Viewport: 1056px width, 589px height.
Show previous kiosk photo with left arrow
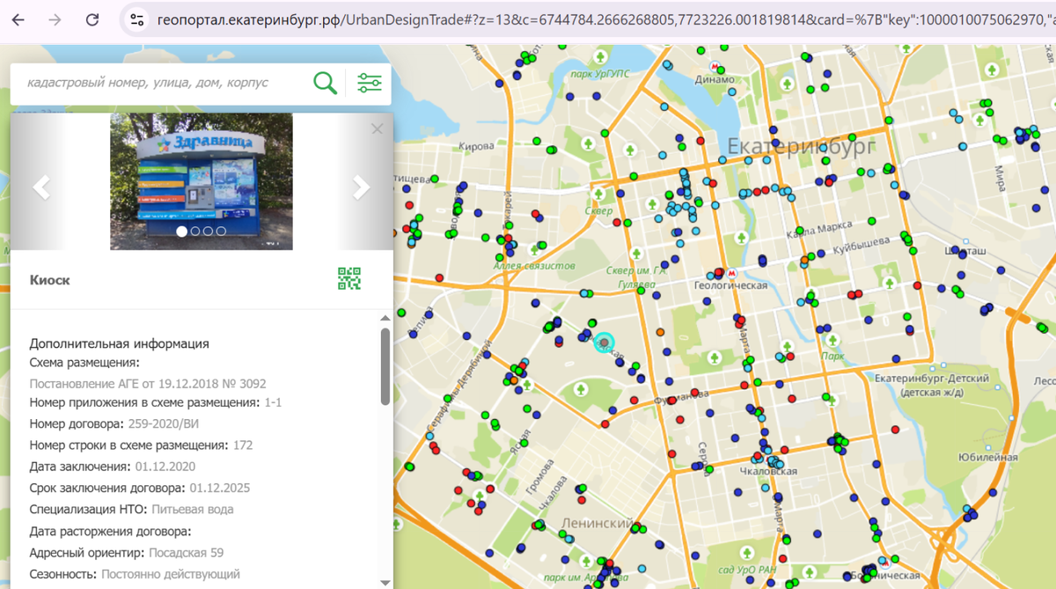click(x=40, y=187)
